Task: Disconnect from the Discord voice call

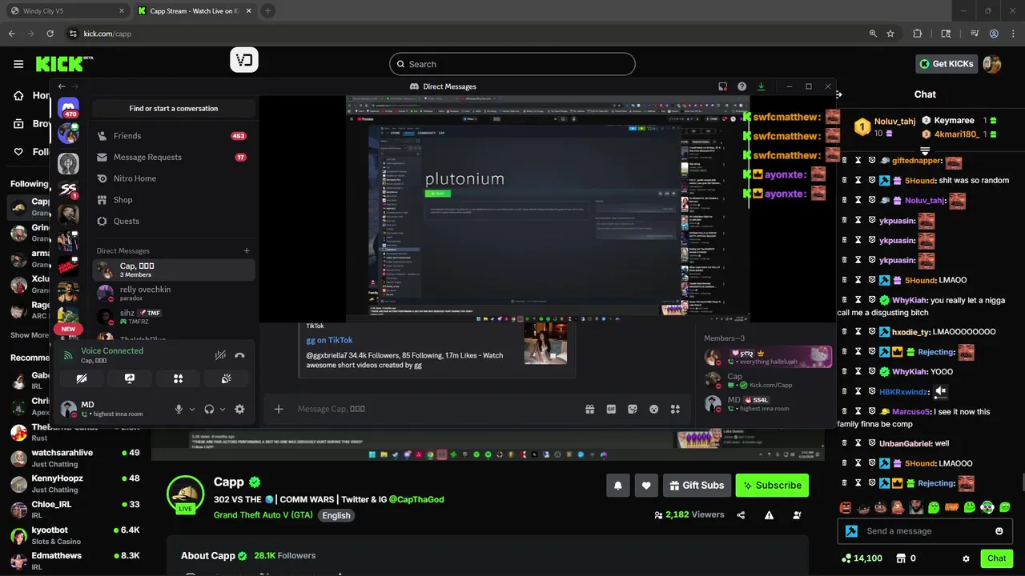Action: point(239,355)
